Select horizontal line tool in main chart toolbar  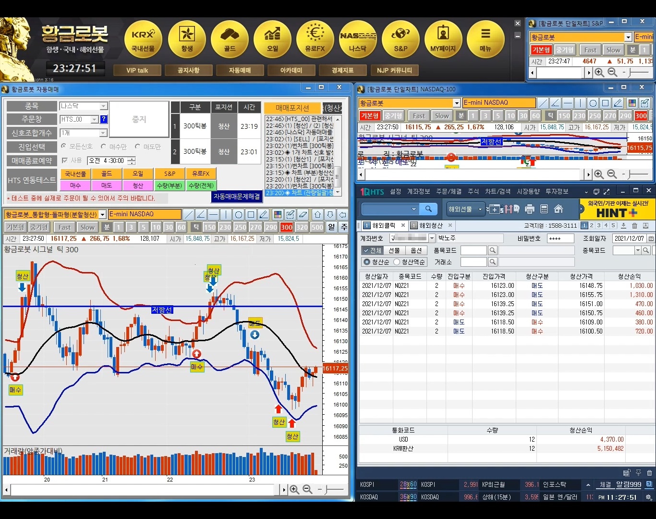[214, 214]
